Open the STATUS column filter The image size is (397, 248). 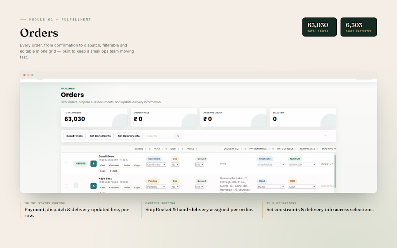point(149,149)
